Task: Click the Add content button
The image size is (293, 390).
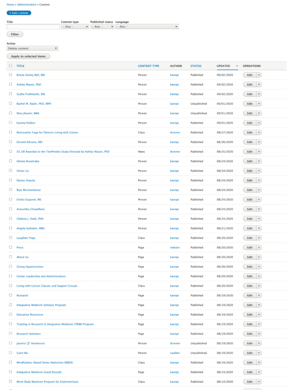Action: coord(19,13)
